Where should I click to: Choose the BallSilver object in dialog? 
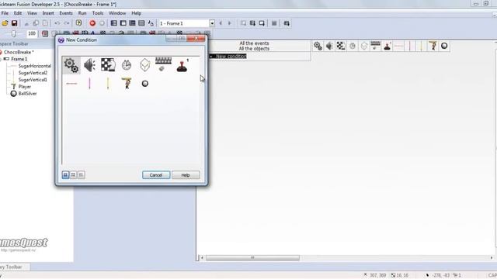tap(145, 84)
